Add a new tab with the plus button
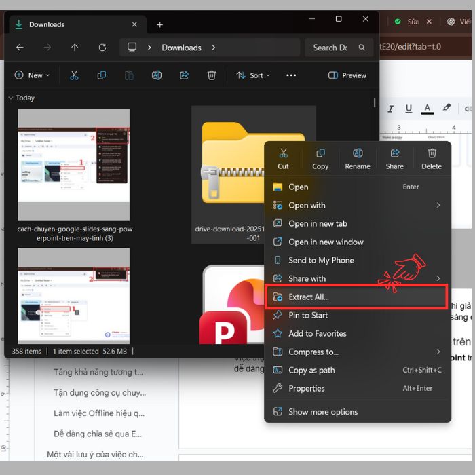 160,25
